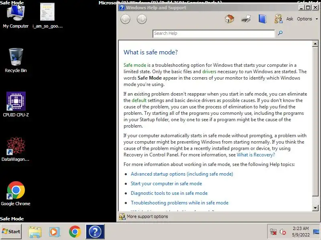Click the muted volume tray icon
321x240 pixels.
283,232
